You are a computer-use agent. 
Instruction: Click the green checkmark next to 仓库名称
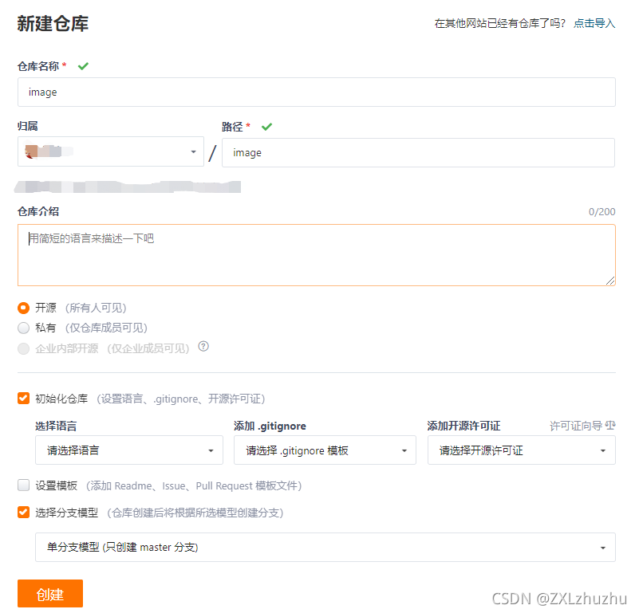click(83, 66)
